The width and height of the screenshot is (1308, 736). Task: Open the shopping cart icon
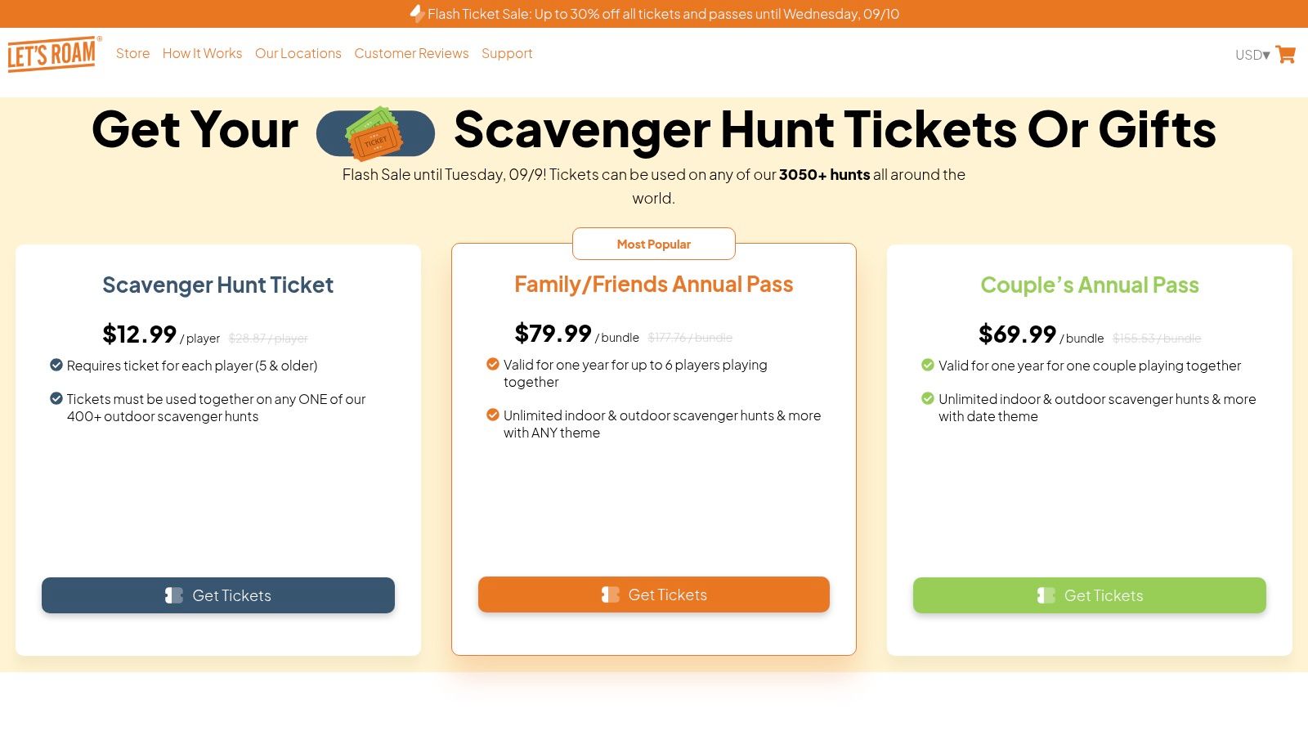click(1286, 54)
